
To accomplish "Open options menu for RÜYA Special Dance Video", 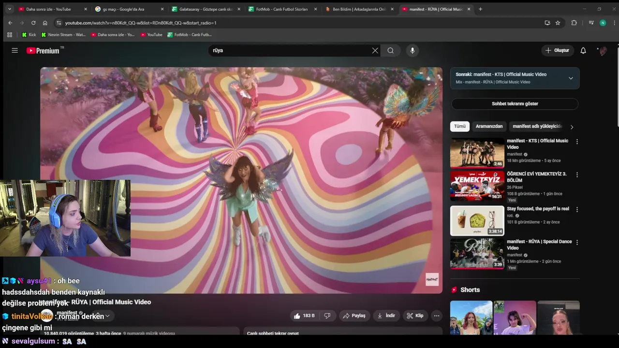I will click(x=577, y=242).
